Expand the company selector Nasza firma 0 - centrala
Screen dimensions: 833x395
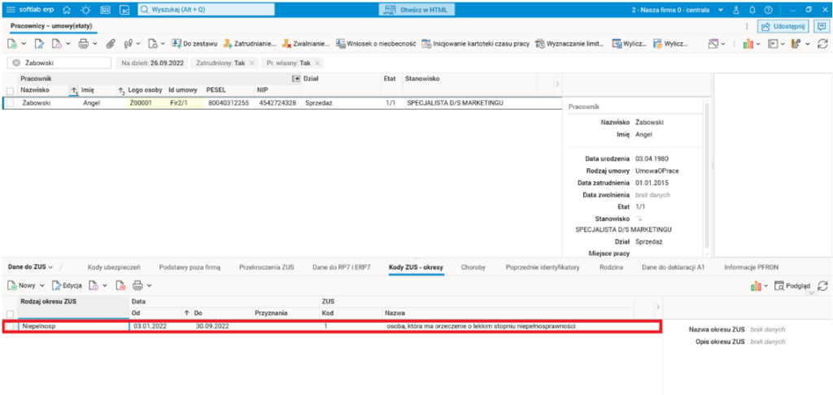pos(721,10)
